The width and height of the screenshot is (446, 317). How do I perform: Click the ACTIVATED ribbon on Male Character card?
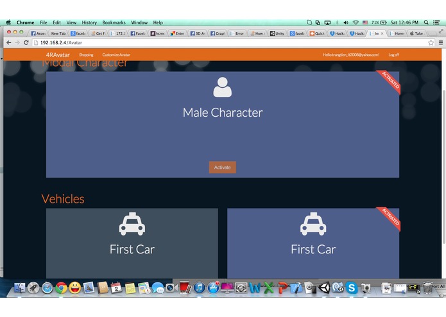tap(390, 81)
